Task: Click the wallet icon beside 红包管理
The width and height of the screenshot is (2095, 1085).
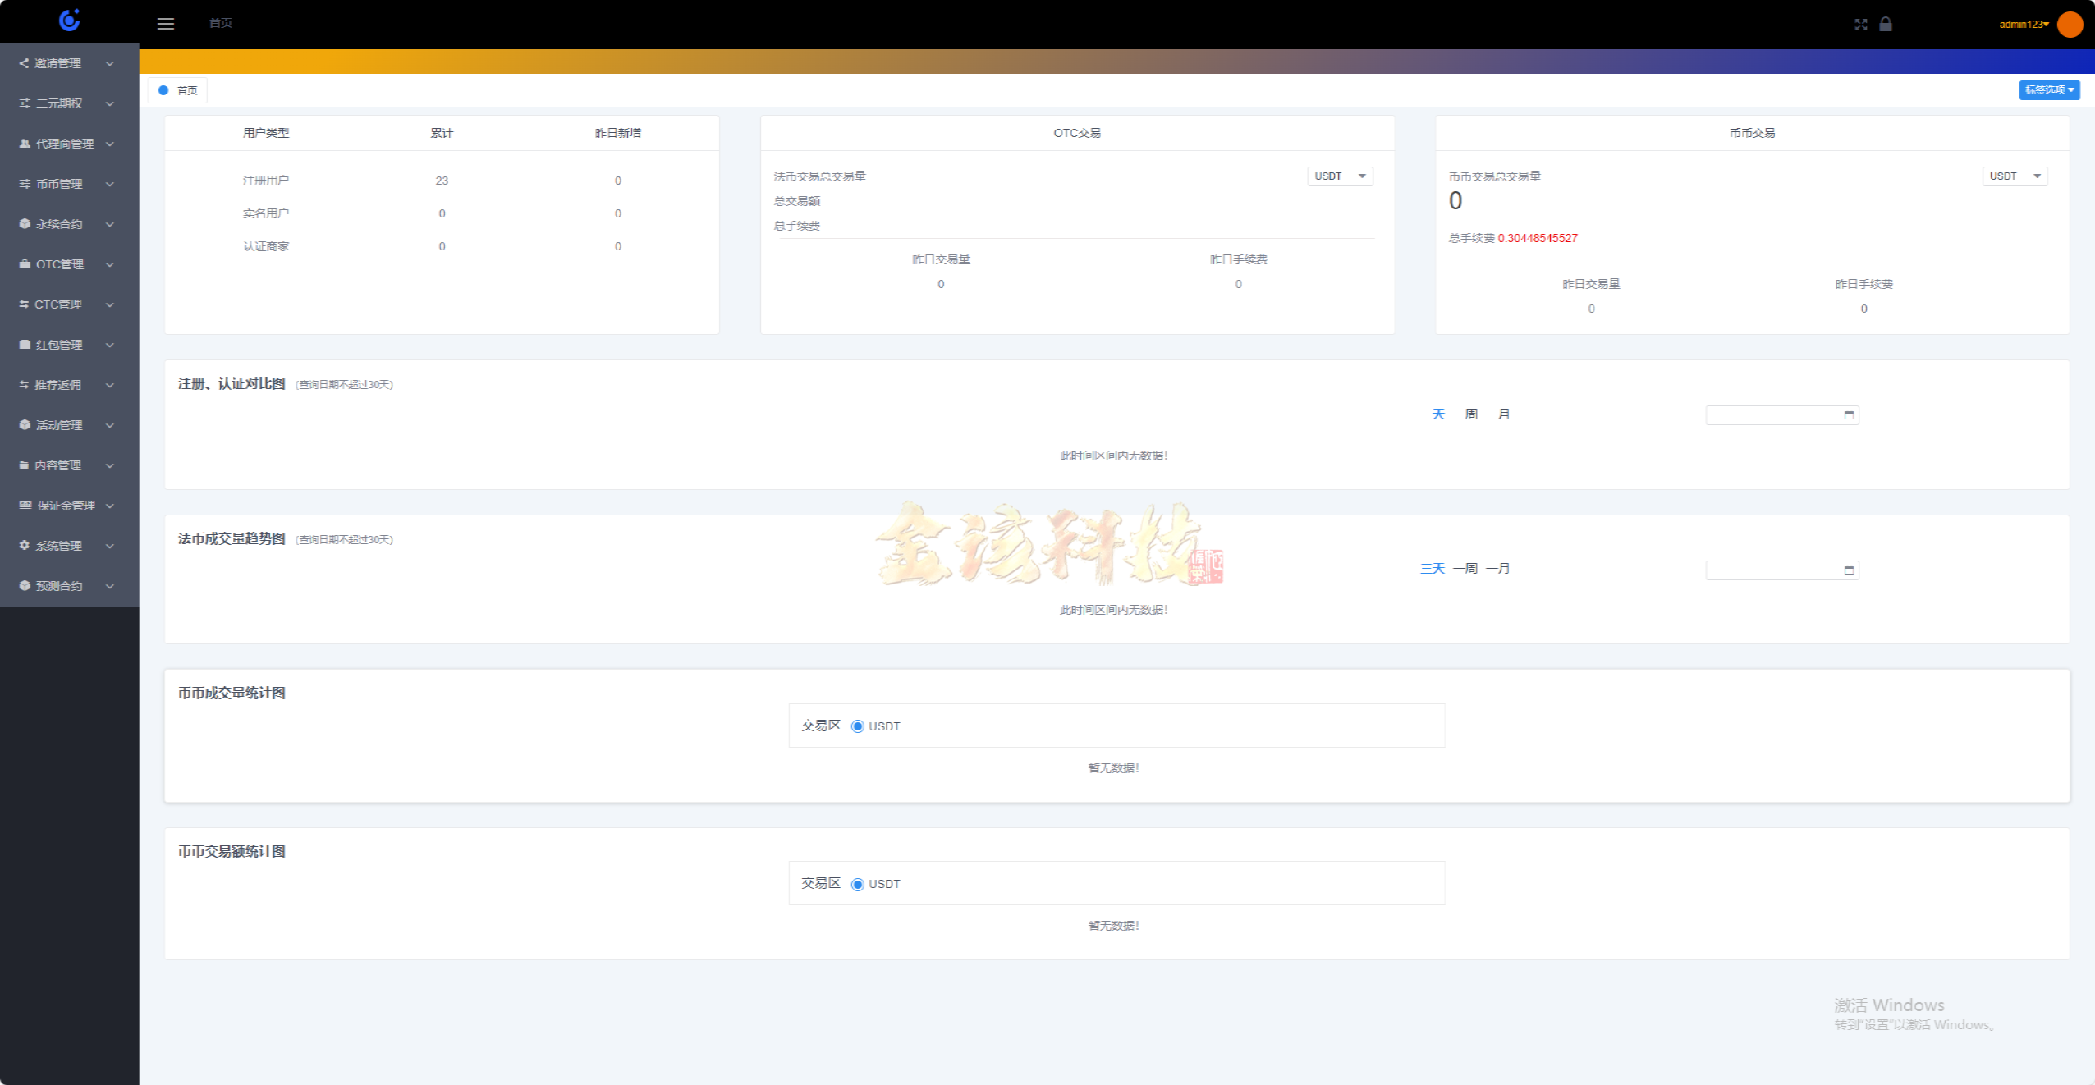Action: tap(25, 345)
